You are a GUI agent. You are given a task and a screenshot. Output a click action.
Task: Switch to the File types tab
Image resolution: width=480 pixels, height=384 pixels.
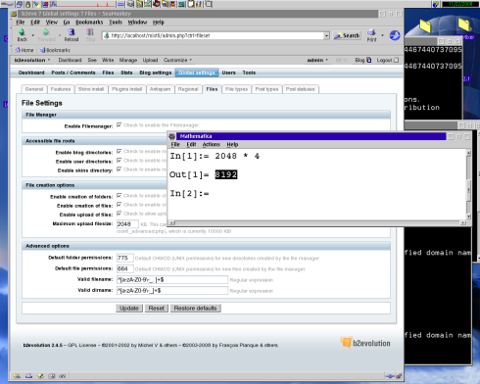click(236, 89)
